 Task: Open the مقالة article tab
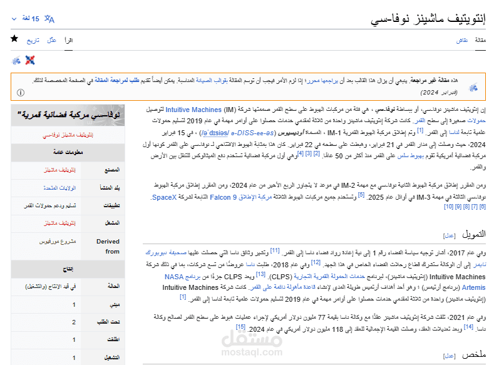481,40
